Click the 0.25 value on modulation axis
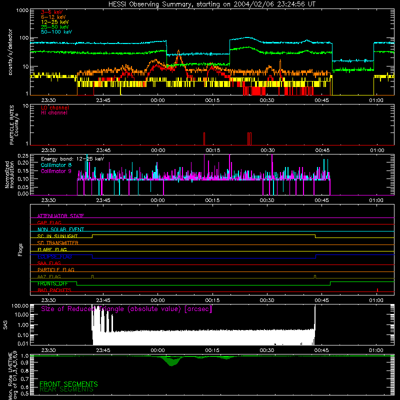 pos(23,156)
